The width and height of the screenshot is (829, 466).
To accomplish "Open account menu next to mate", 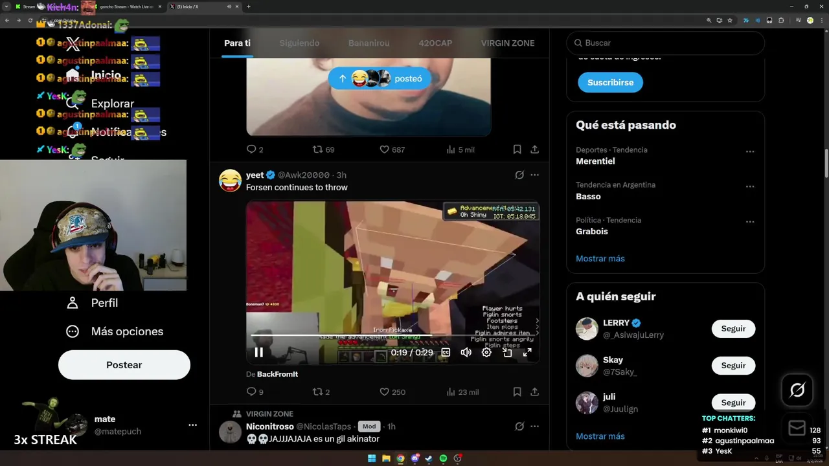I will click(x=192, y=425).
